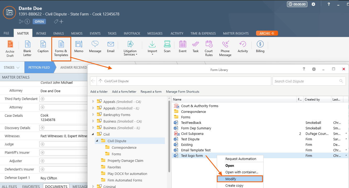This screenshot has height=188, width=349.
Task: Add Defendant's Insurer using plus icon
Action: click(43, 169)
